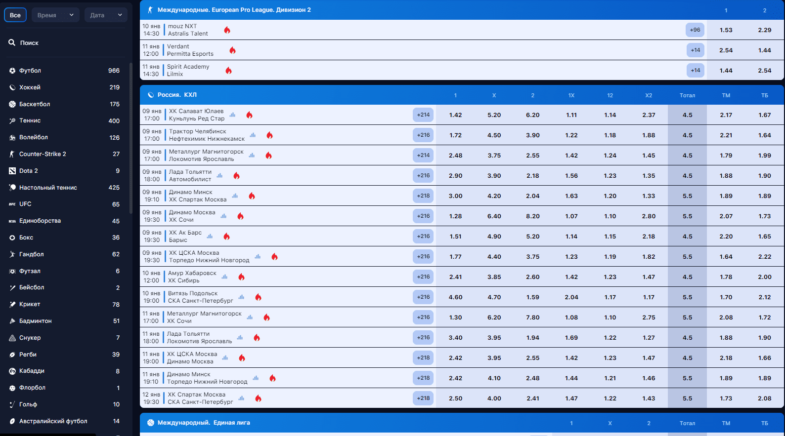
Task: Open Международный Единая лига header link
Action: pos(204,423)
